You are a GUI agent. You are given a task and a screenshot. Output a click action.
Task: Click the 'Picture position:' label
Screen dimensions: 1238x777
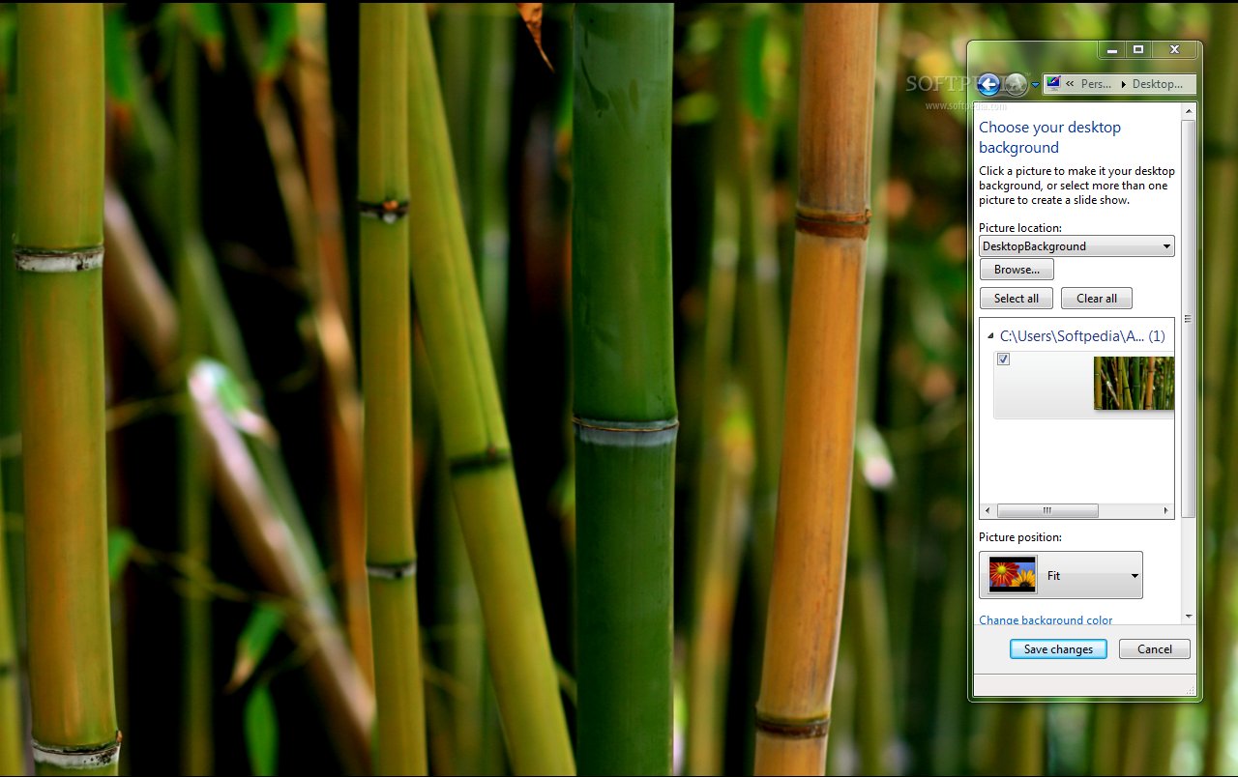click(x=1020, y=537)
